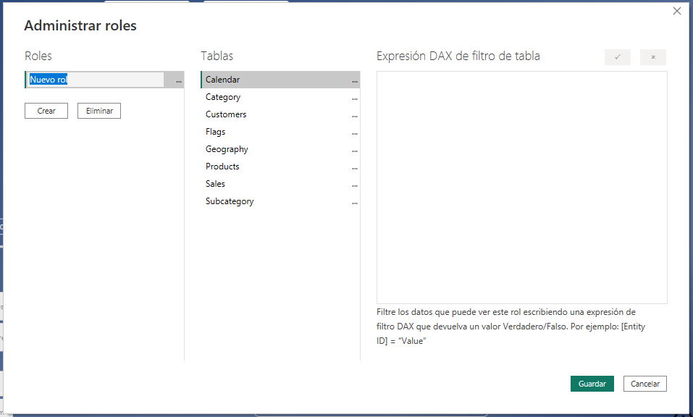Open the ellipsis menu for Nuevo rol
693x417 pixels.
click(x=178, y=80)
